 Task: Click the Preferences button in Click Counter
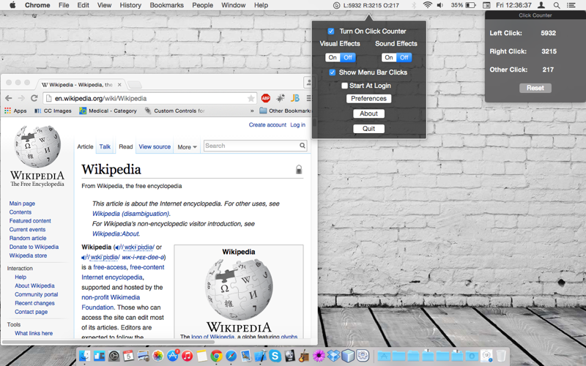coord(369,98)
